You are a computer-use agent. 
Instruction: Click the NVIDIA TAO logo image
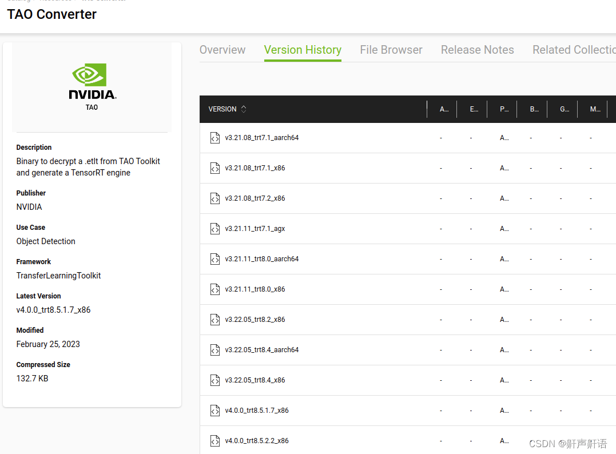tap(92, 87)
